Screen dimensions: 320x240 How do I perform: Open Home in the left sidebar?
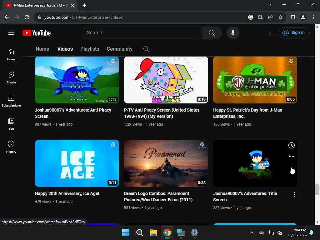[x=11, y=55]
